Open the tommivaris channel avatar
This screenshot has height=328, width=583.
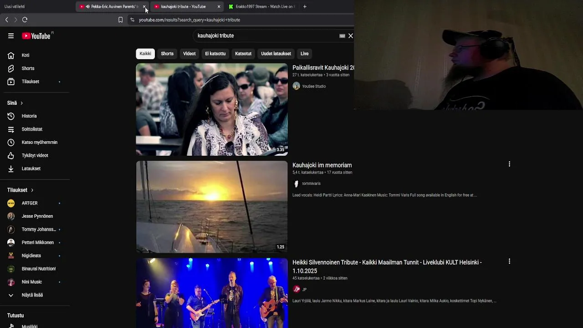[x=296, y=184]
